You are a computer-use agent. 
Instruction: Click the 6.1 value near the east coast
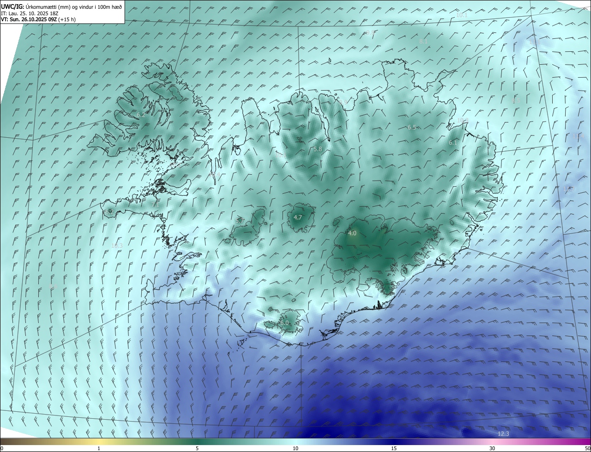[453, 143]
